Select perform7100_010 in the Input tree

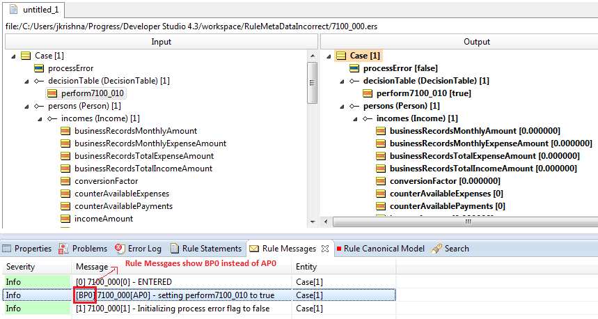(x=93, y=93)
